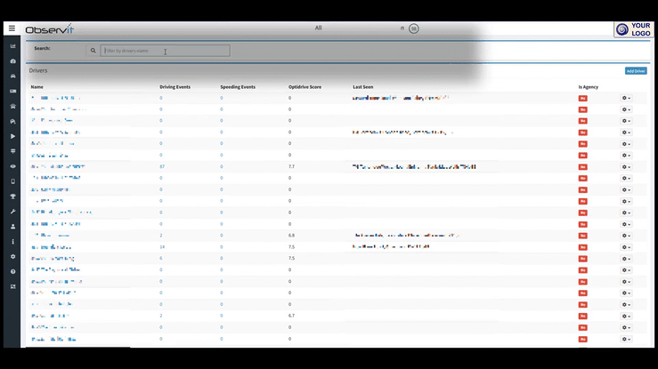Image resolution: width=658 pixels, height=369 pixels.
Task: Click the 7.7 Optidrive score value
Action: 292,166
